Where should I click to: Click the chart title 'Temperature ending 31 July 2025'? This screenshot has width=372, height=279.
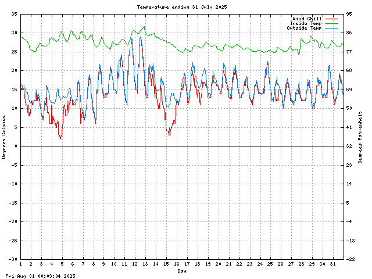pyautogui.click(x=182, y=7)
